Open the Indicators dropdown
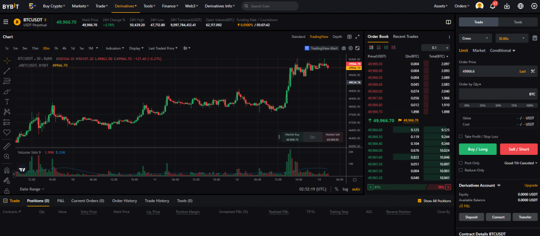The width and height of the screenshot is (540, 236). tap(115, 48)
